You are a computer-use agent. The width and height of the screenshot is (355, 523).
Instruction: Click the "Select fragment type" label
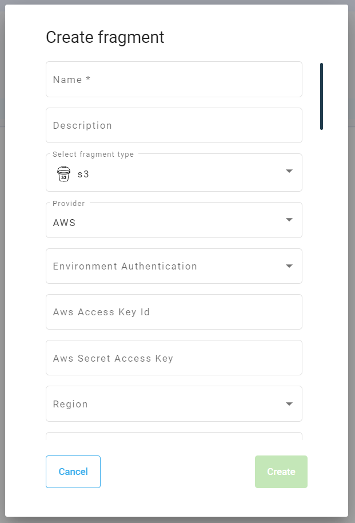(93, 154)
